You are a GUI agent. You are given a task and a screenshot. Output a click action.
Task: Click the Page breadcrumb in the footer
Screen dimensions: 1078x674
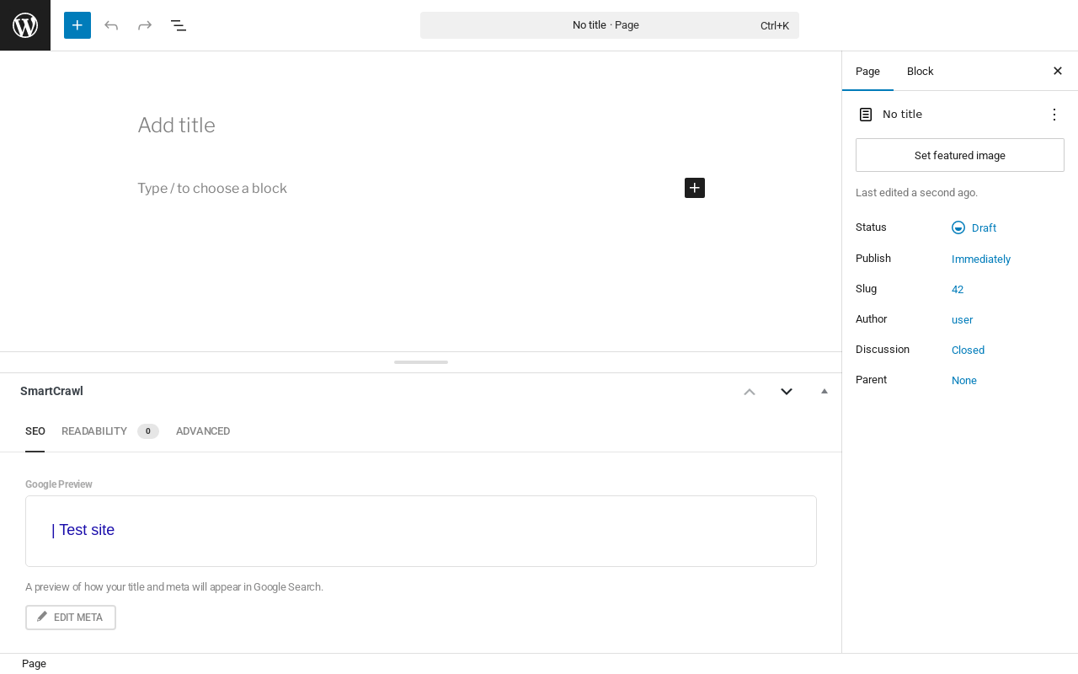(34, 664)
